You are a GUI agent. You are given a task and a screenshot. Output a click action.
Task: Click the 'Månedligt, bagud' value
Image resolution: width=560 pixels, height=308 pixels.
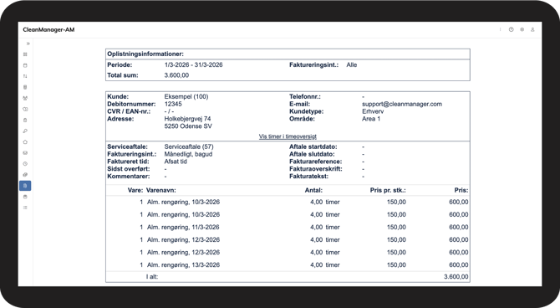(x=188, y=154)
